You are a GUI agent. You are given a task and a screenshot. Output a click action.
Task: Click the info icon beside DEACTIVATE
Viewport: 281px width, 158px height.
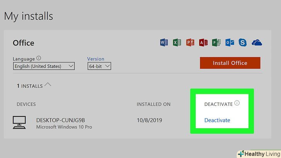coord(237,103)
